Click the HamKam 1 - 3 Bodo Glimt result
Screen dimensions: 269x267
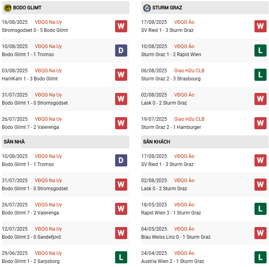30,79
